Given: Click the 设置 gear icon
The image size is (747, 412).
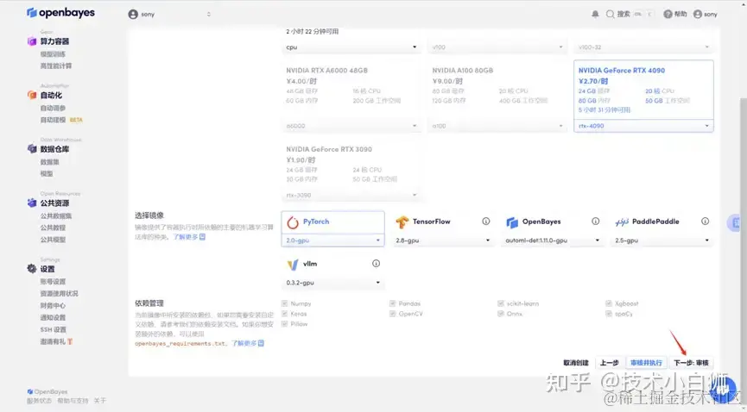Looking at the screenshot, I should [32, 269].
